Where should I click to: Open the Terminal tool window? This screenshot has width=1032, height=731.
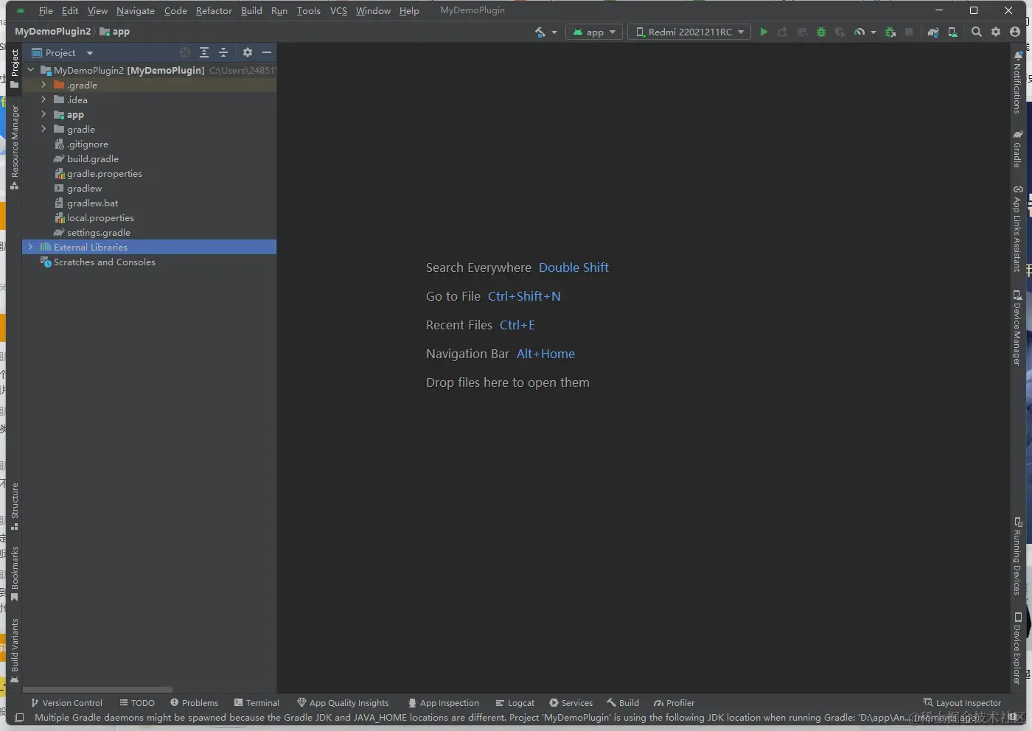pos(257,703)
